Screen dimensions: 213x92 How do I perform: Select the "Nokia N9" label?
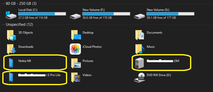[25, 61]
